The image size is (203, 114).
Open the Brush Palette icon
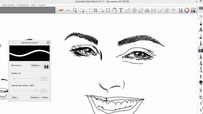[x=180, y=10]
